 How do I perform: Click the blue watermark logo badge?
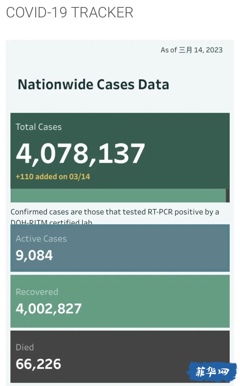pyautogui.click(x=212, y=372)
